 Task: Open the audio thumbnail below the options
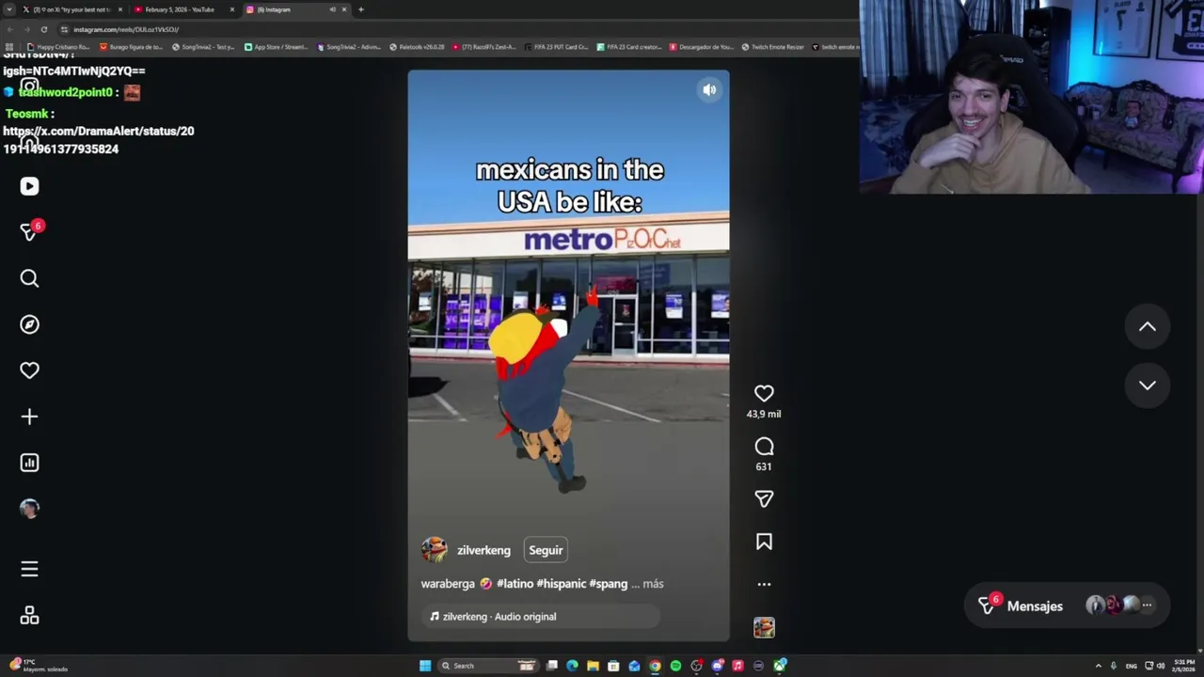click(x=764, y=627)
